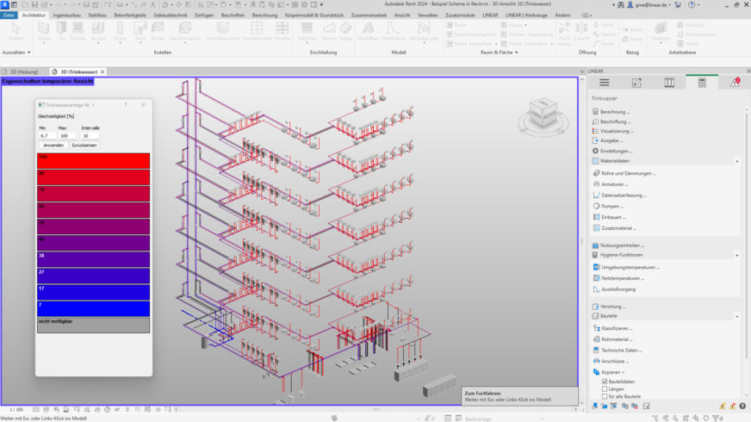Switch to the 3D (Heizung) view tab
Image resolution: width=751 pixels, height=422 pixels.
tap(24, 72)
